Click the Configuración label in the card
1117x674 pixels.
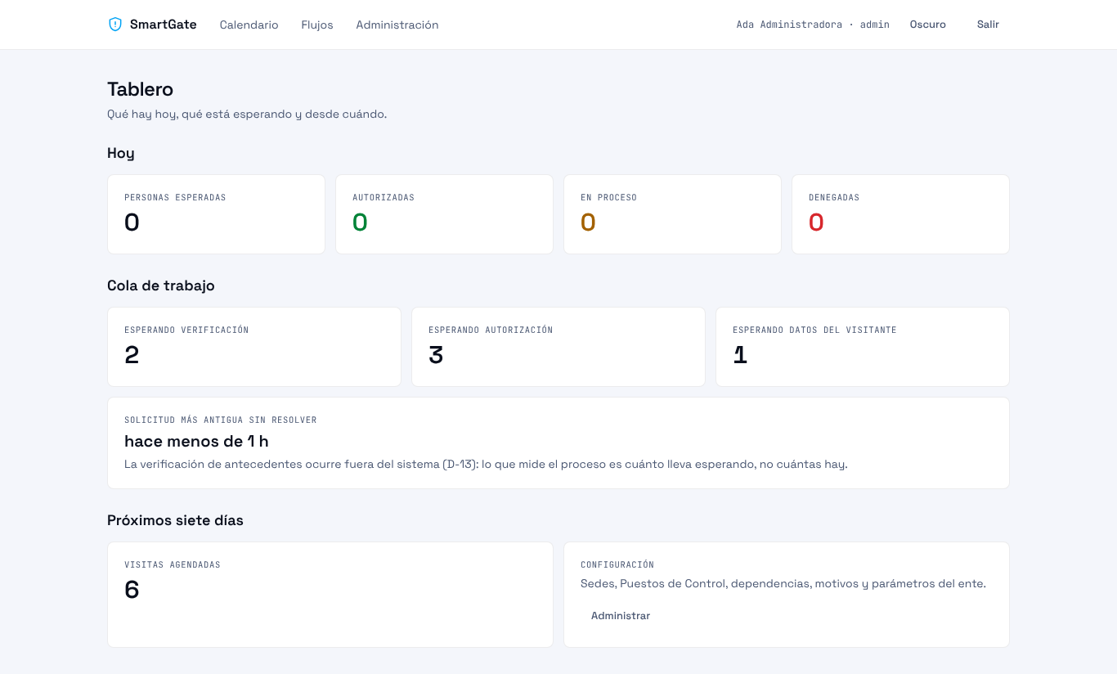coord(617,565)
